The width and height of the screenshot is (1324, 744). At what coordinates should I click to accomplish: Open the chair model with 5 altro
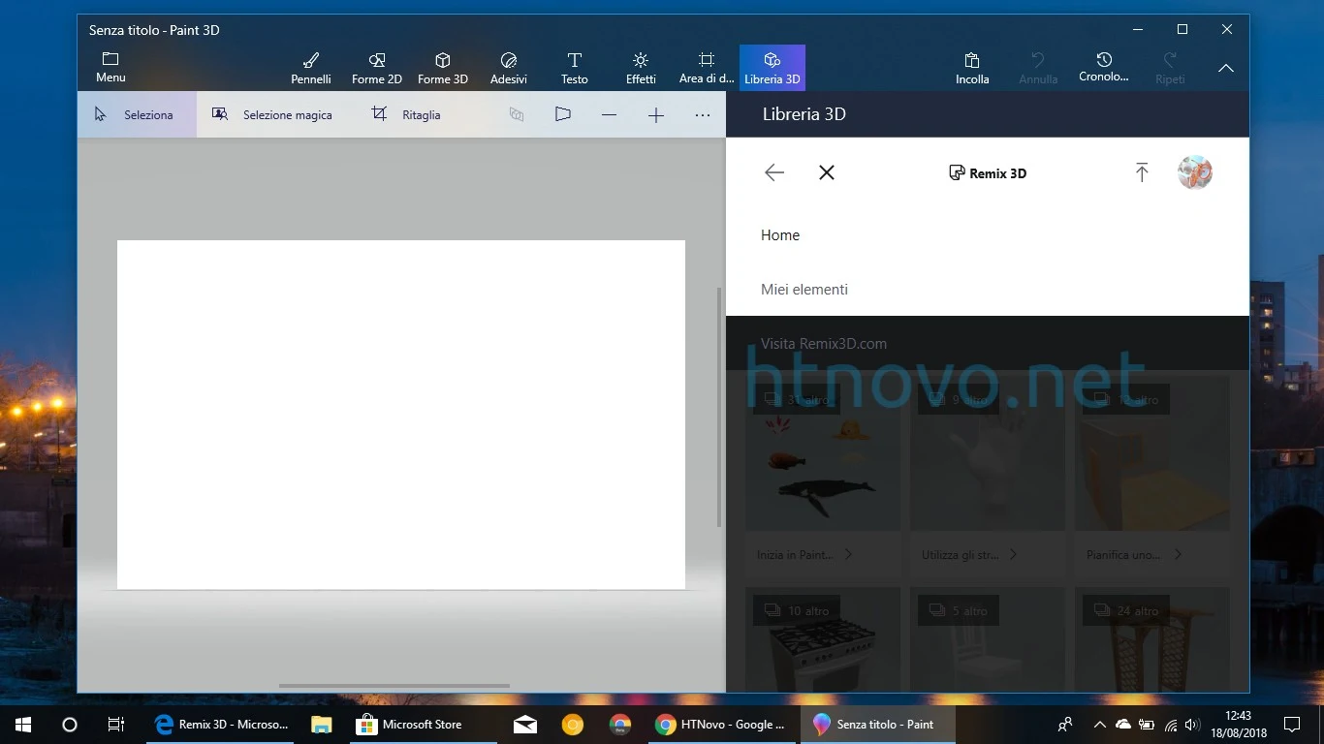[987, 639]
